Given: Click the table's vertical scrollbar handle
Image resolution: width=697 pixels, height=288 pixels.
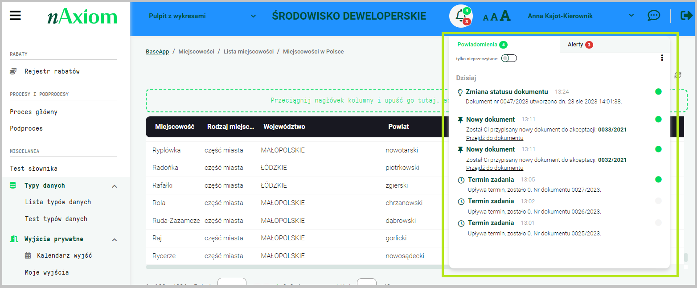Looking at the screenshot, I should [685, 258].
